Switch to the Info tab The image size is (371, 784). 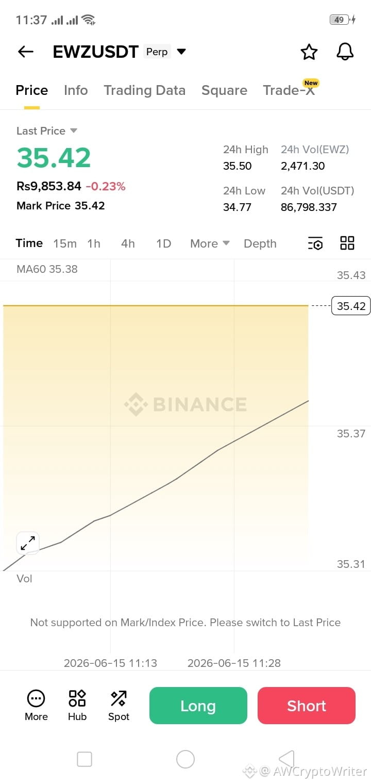click(76, 90)
